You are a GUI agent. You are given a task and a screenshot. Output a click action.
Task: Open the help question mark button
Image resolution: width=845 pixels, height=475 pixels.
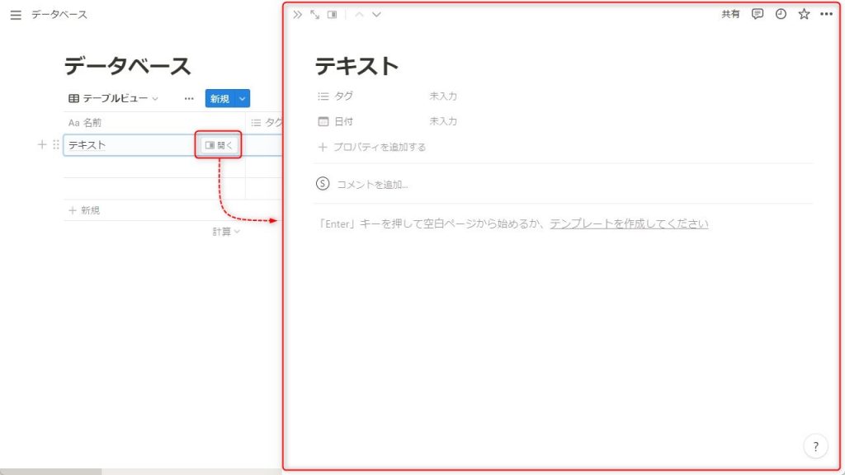(815, 446)
